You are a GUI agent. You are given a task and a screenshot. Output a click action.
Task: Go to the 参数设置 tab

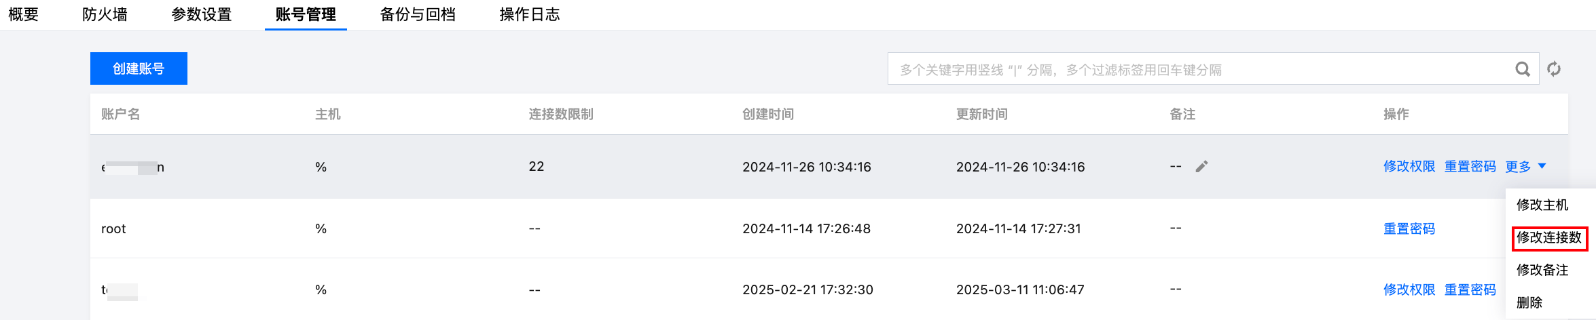(201, 14)
